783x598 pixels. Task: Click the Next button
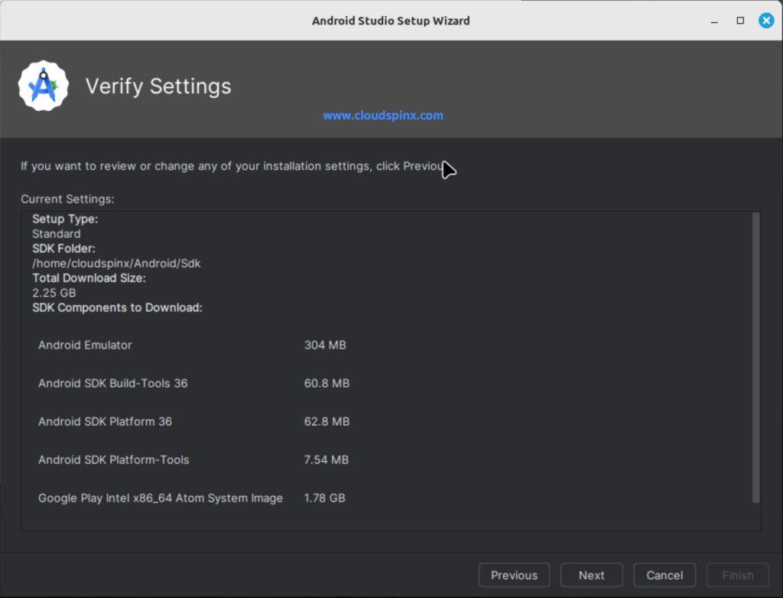[x=591, y=574]
